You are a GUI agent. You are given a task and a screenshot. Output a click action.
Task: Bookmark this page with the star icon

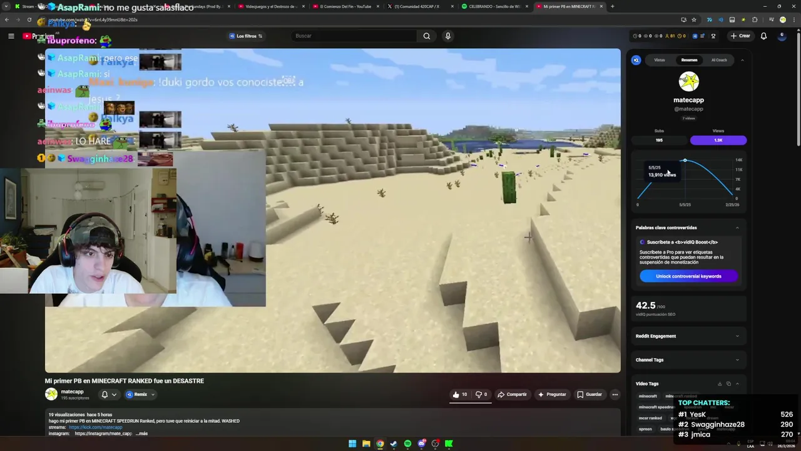pyautogui.click(x=693, y=19)
